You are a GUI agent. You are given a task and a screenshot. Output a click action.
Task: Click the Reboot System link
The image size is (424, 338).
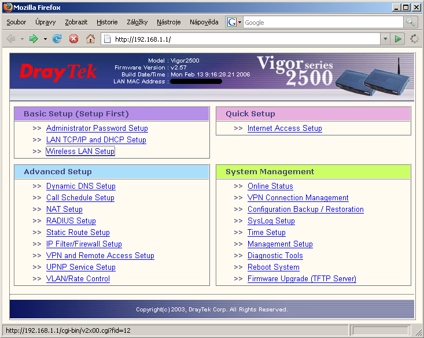click(274, 267)
